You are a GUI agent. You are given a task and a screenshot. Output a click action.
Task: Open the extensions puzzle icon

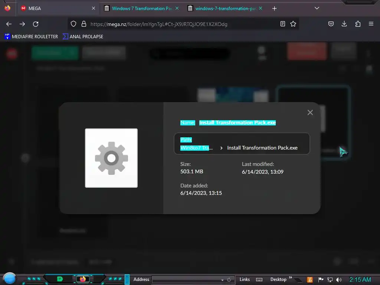358,24
